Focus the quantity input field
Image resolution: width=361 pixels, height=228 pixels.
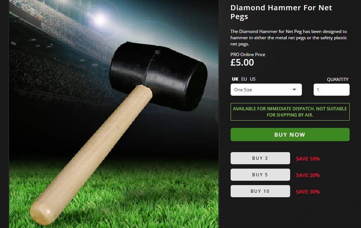(331, 90)
